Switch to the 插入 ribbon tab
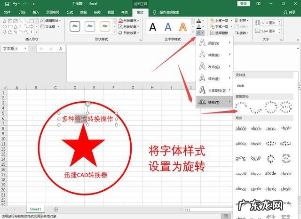Viewport: 301px width, 219px height. point(36,12)
